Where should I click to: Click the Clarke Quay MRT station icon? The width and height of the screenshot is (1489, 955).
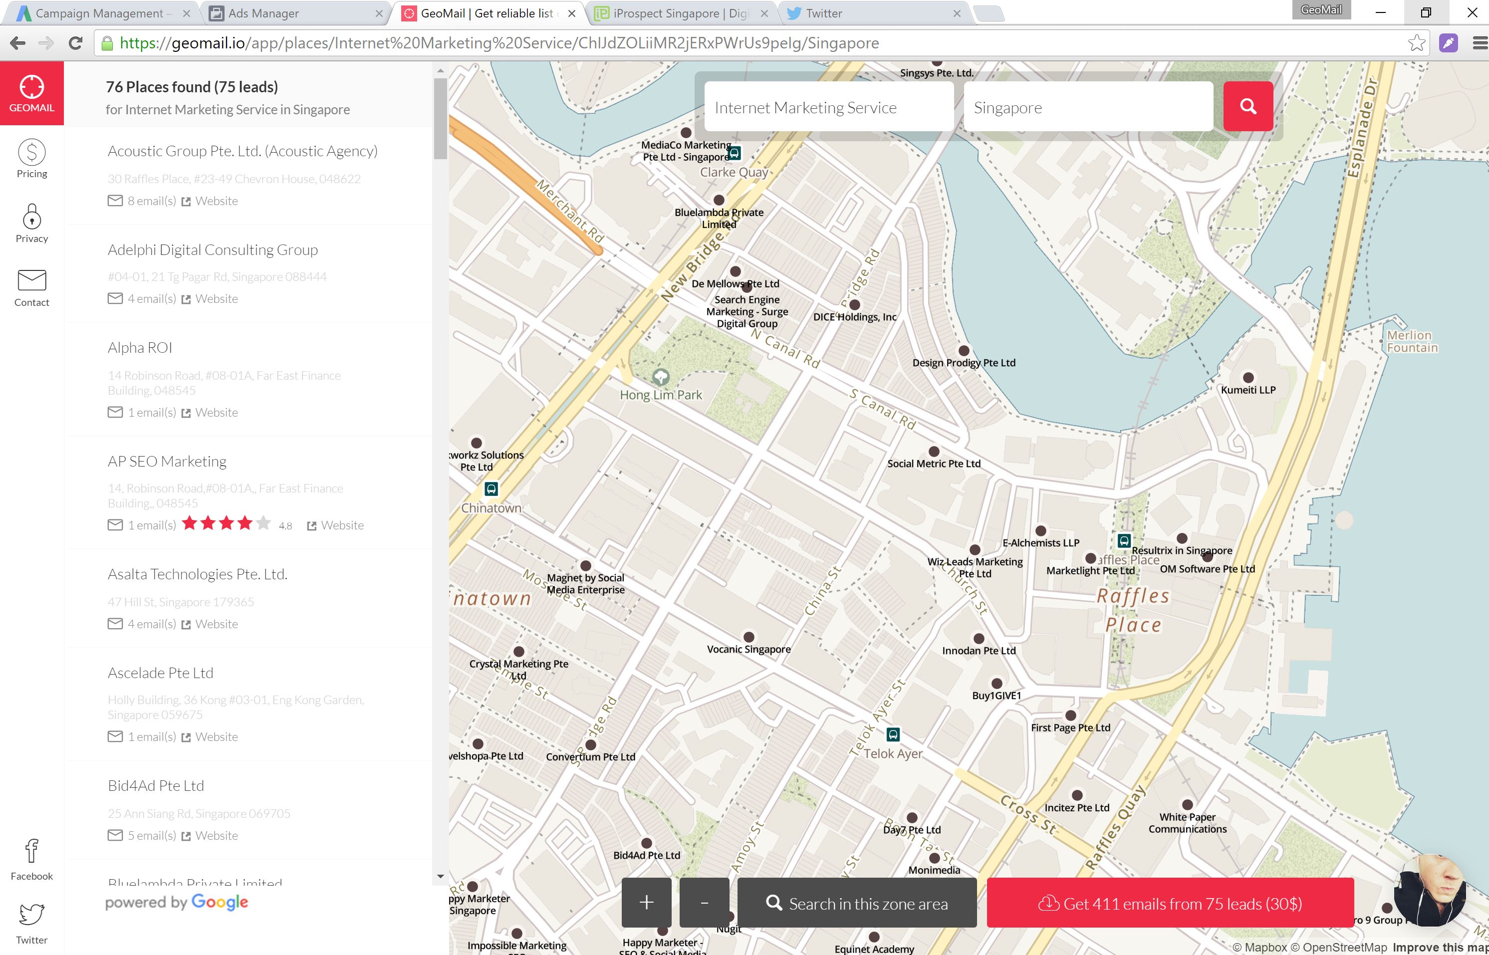click(734, 153)
